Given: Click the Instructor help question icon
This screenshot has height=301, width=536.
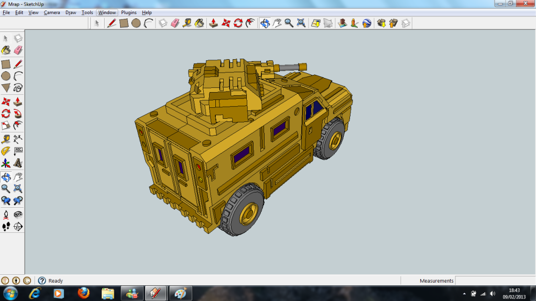Looking at the screenshot, I should click(42, 281).
